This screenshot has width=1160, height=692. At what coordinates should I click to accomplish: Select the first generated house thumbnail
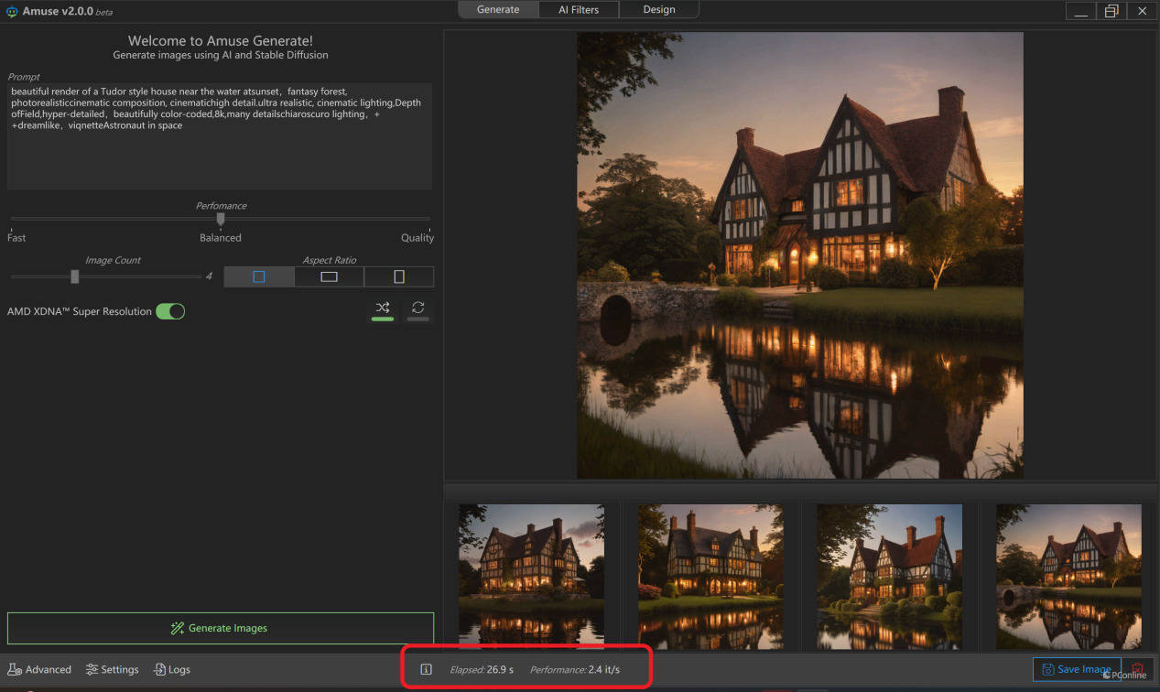[x=531, y=577]
